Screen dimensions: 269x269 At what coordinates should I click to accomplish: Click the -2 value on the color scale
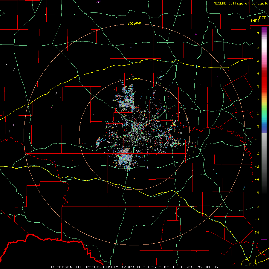[x=257, y=153]
